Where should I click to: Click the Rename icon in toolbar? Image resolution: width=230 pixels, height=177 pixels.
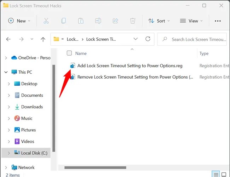point(98,21)
